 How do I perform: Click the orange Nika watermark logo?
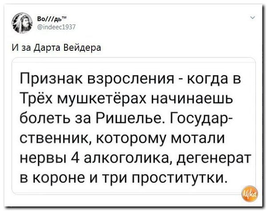point(251,193)
